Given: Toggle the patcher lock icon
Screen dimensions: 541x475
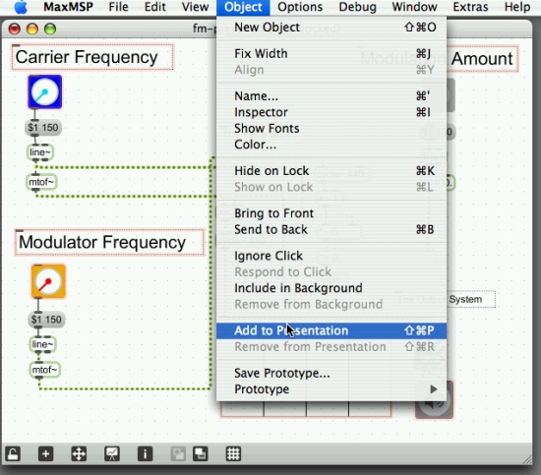Looking at the screenshot, I should pos(13,454).
